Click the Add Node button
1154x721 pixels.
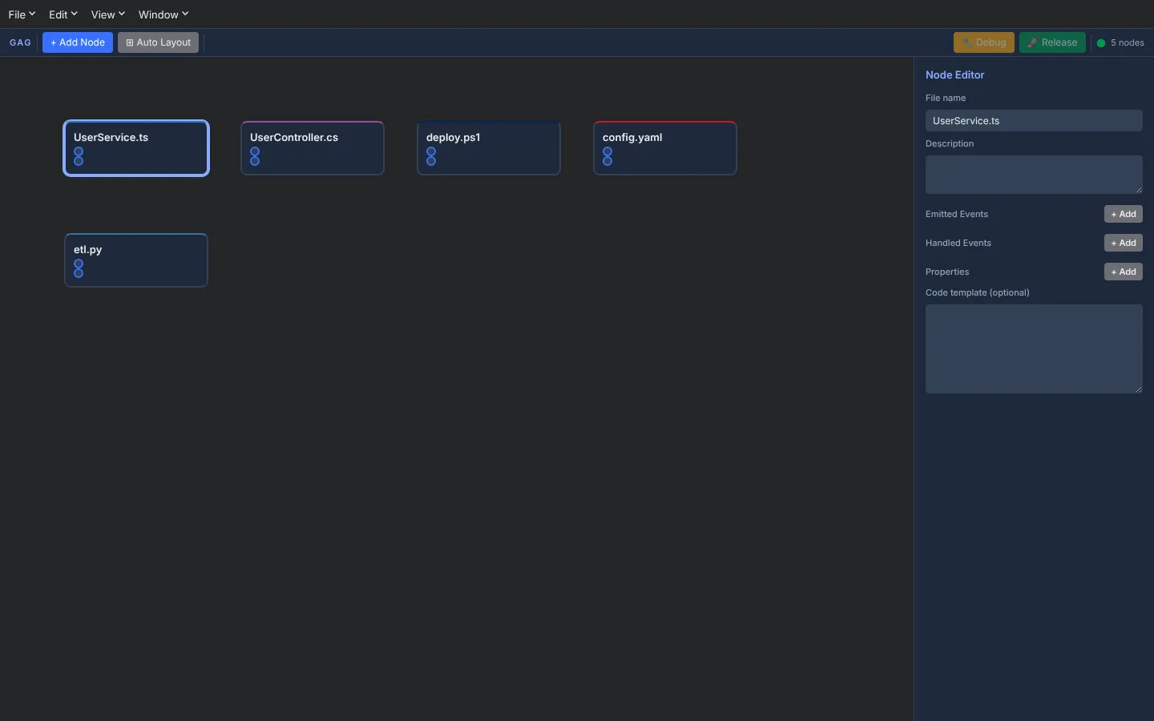(x=78, y=42)
